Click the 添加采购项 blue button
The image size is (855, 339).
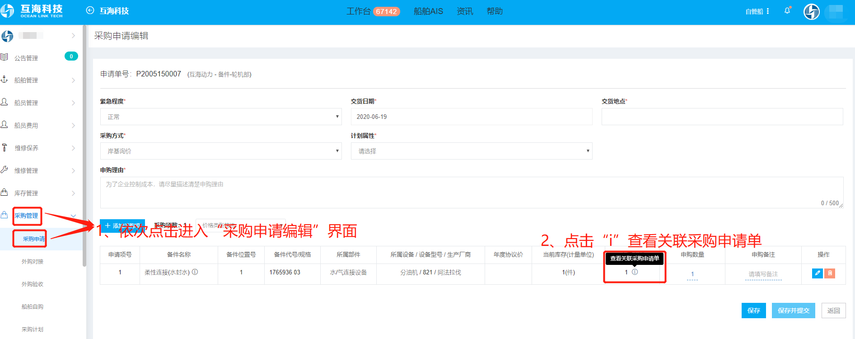[122, 226]
